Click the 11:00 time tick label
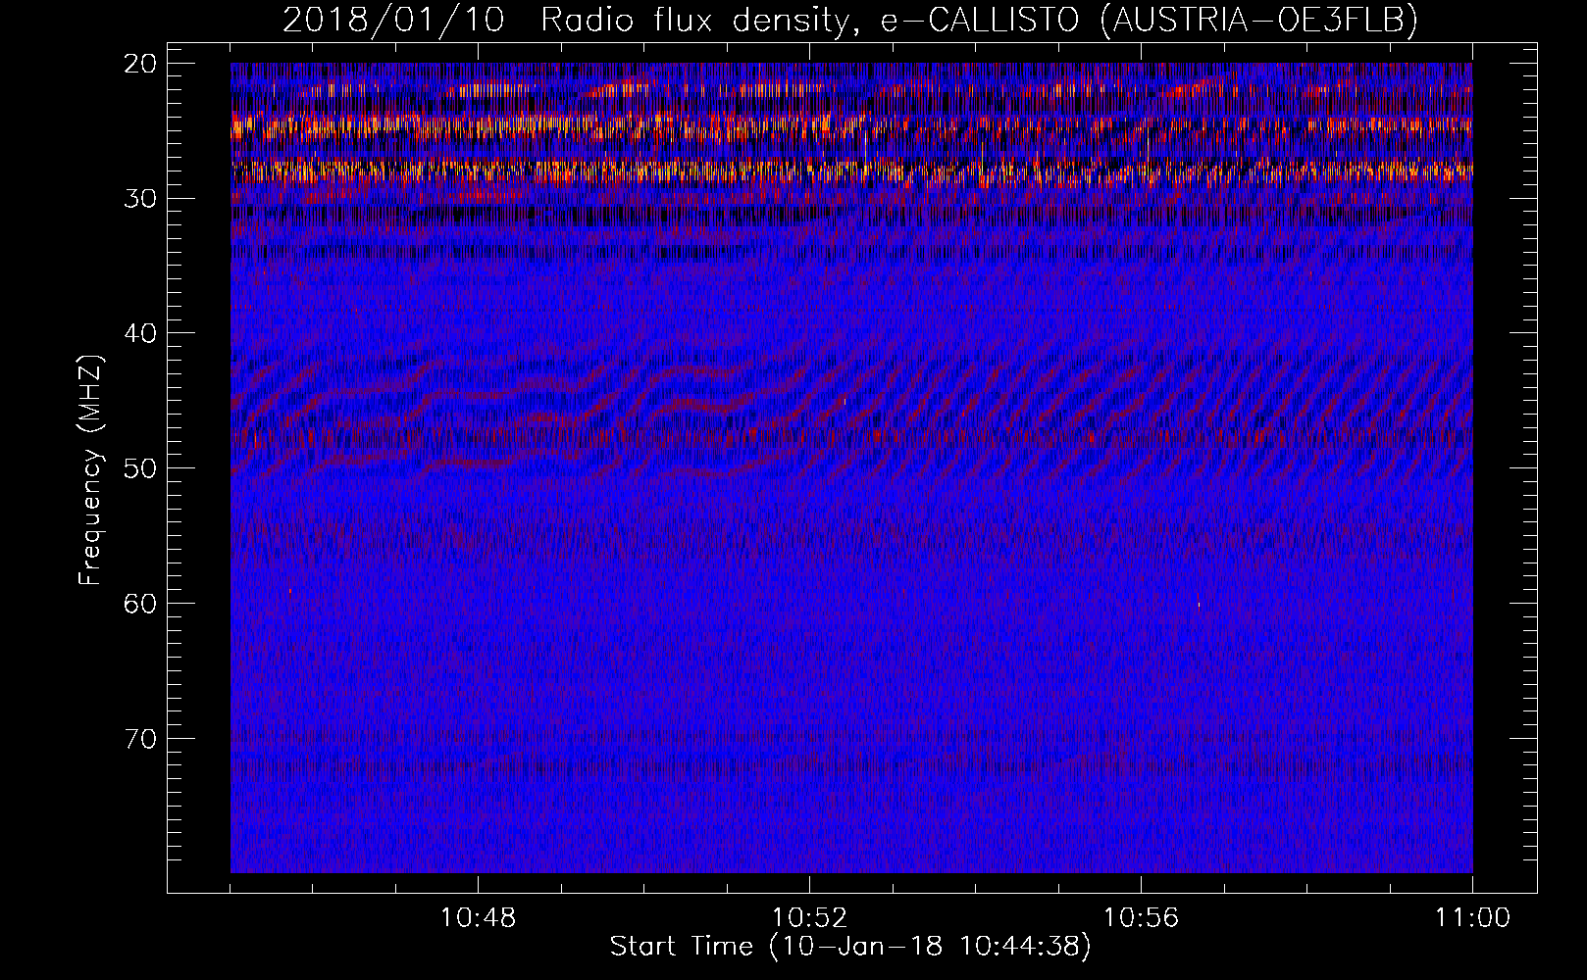The height and width of the screenshot is (980, 1587). coord(1472,918)
